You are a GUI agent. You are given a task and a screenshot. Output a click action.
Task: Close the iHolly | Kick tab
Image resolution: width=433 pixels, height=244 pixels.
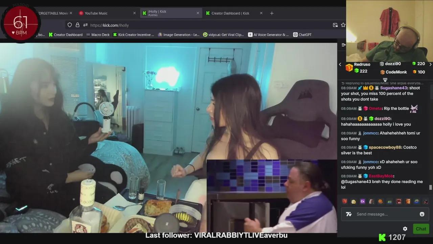198,13
